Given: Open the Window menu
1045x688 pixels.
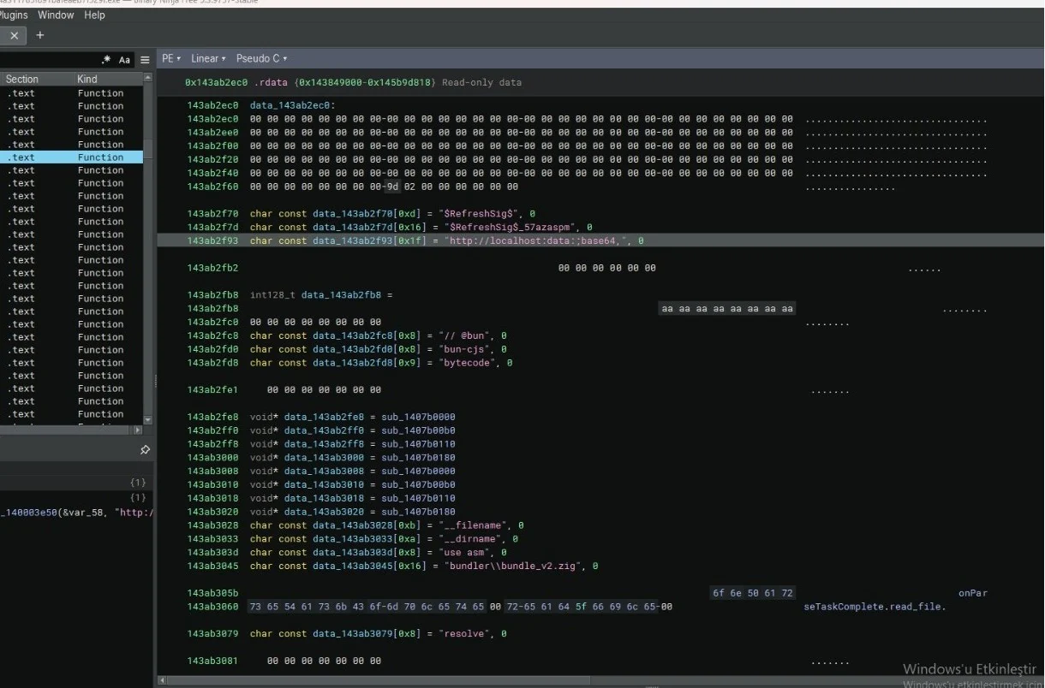Looking at the screenshot, I should point(56,15).
